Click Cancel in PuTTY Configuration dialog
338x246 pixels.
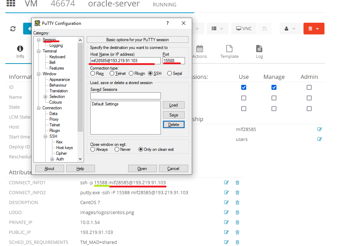pyautogui.click(x=173, y=169)
